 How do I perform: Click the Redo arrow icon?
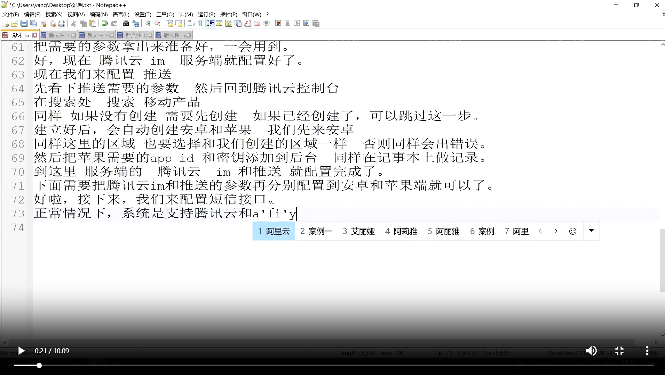tap(114, 23)
